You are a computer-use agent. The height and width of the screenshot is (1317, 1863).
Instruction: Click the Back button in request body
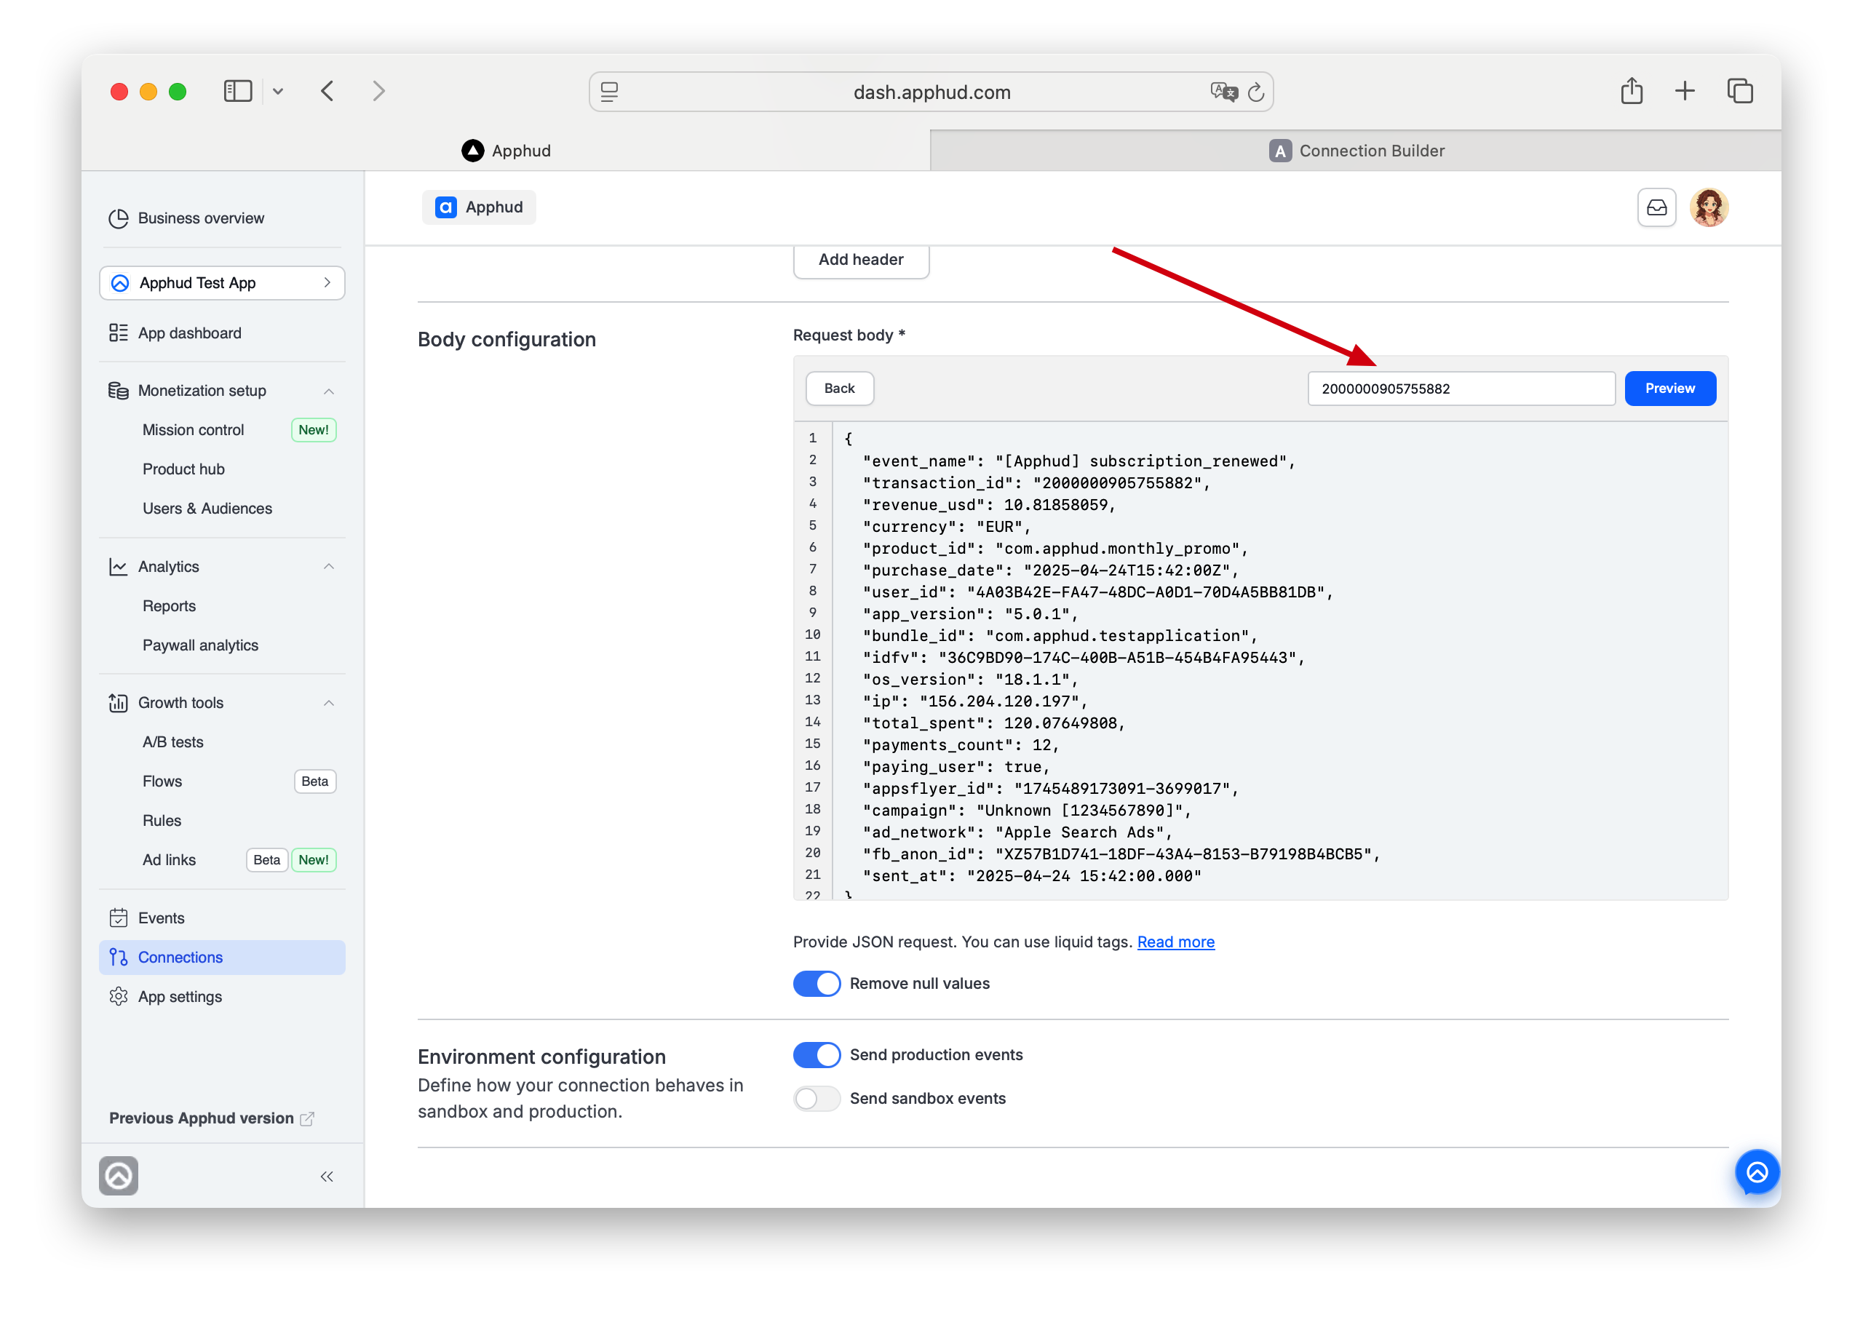click(839, 389)
